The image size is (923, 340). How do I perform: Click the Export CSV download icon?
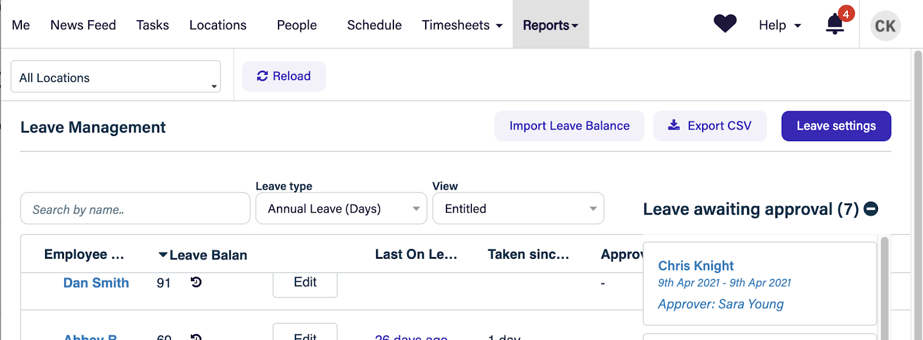click(673, 126)
